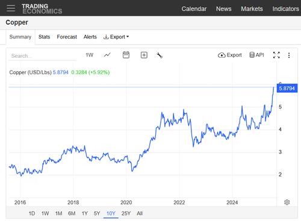
Task: Click the 2022 x-axis label
Action: point(179,202)
